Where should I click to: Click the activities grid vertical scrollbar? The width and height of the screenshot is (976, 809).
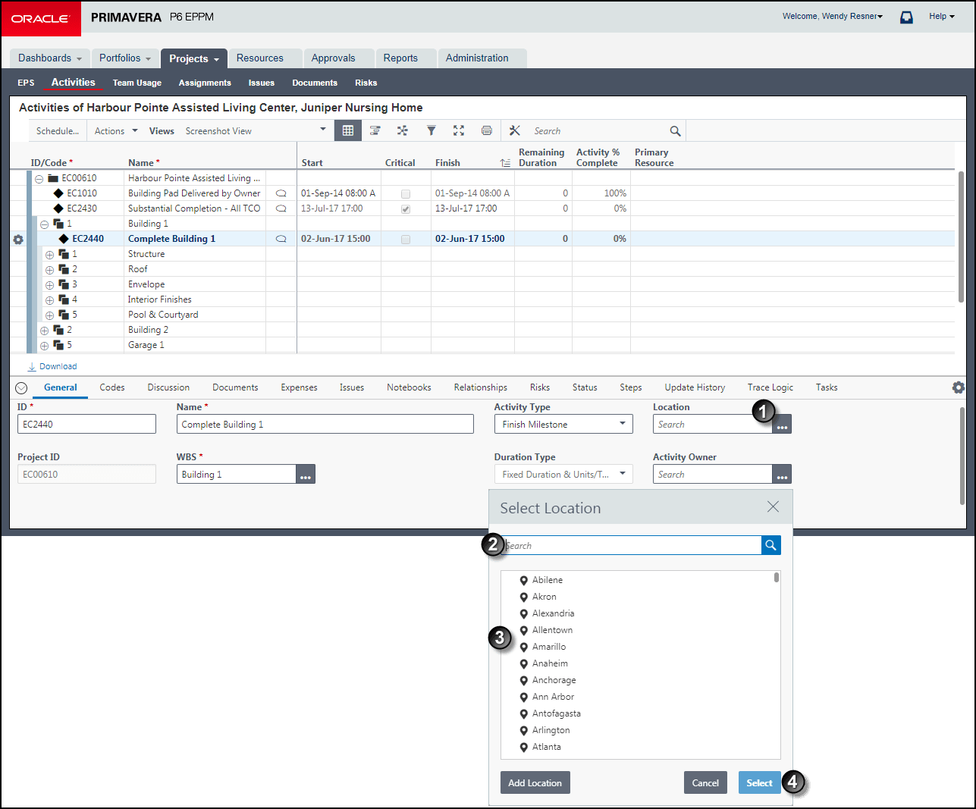(x=962, y=237)
